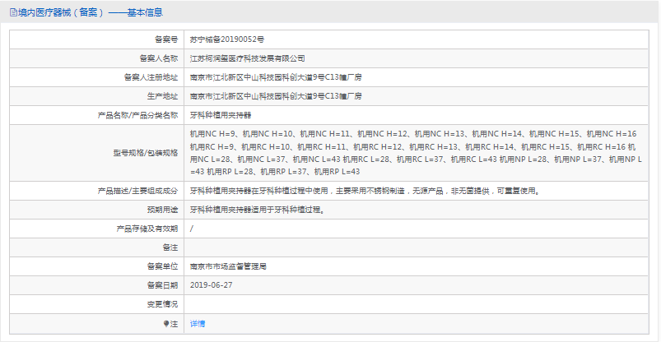The height and width of the screenshot is (342, 661).
Task: Click the bullet icon before 注 label
Action: (166, 323)
